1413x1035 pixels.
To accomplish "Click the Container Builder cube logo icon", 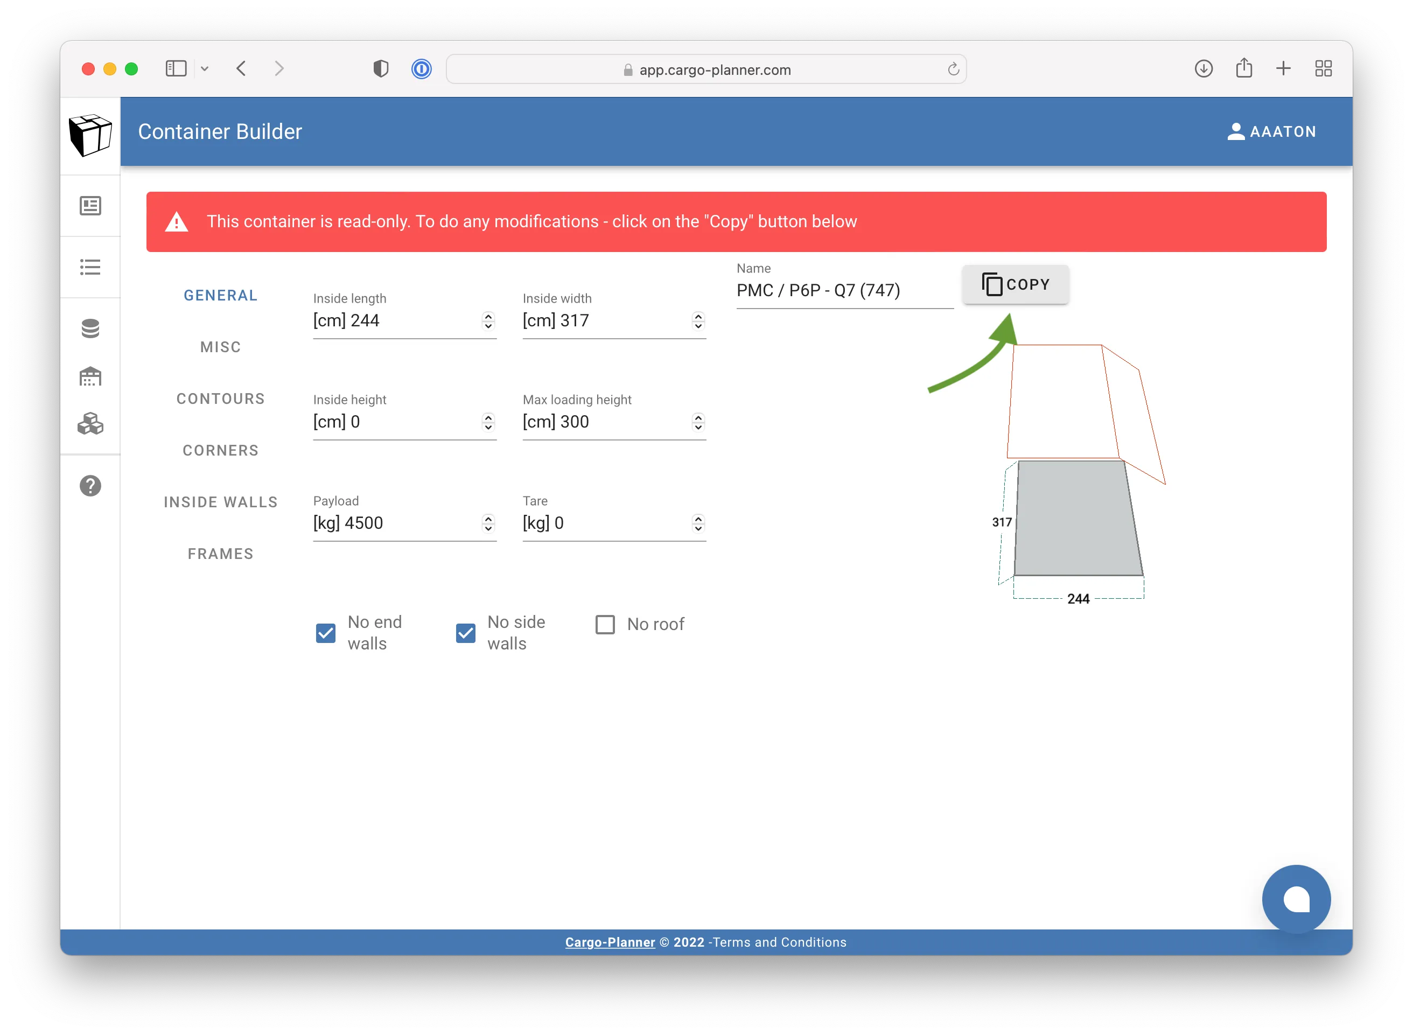I will [92, 131].
